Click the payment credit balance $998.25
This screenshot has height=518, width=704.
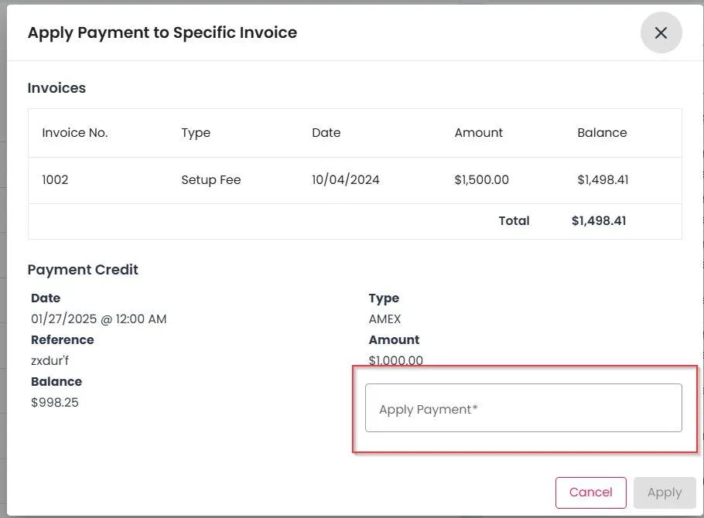54,403
